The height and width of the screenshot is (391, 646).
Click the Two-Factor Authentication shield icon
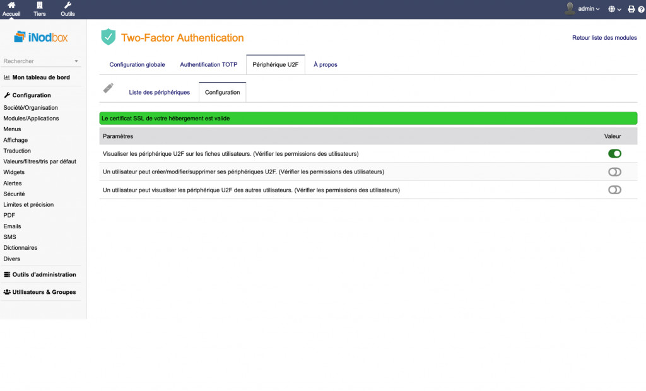109,37
